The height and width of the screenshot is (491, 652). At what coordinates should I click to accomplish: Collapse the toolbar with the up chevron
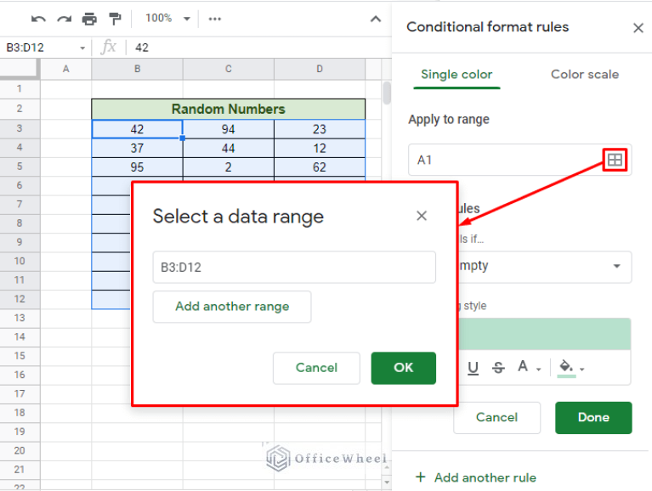[x=376, y=19]
